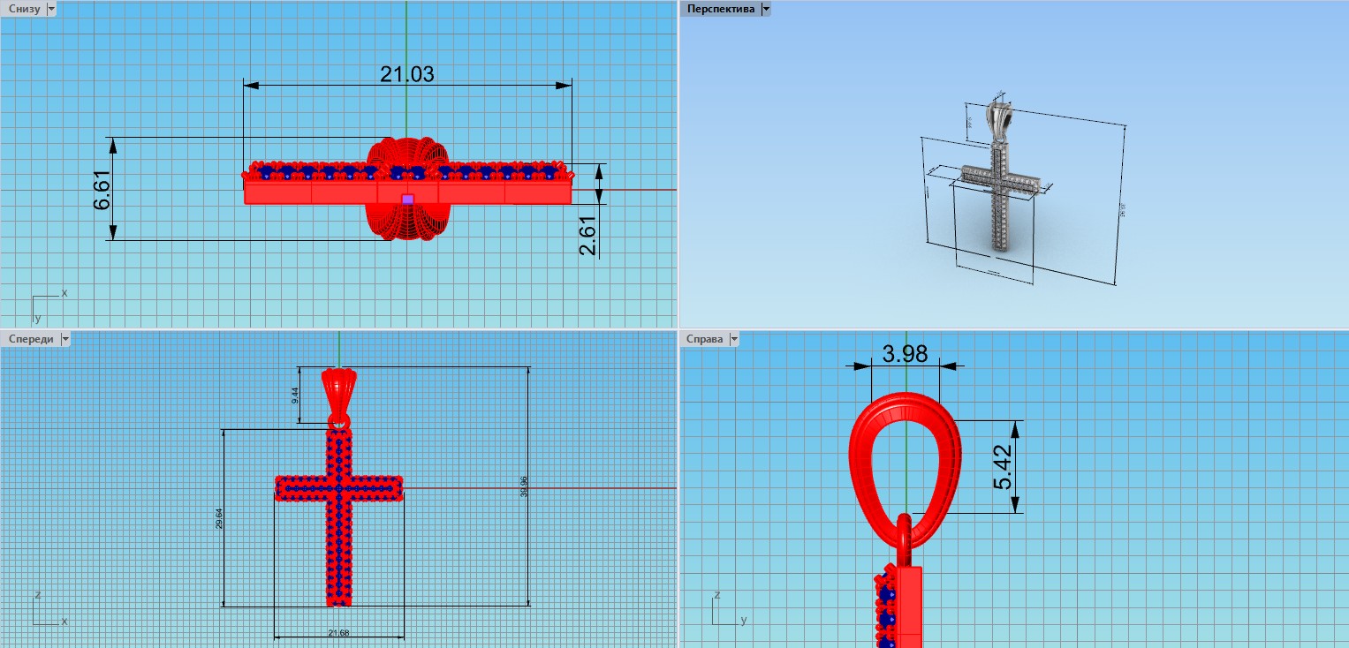Screen dimensions: 1349x648
Task: Click the 3.98 width dimension
Action: click(x=905, y=354)
